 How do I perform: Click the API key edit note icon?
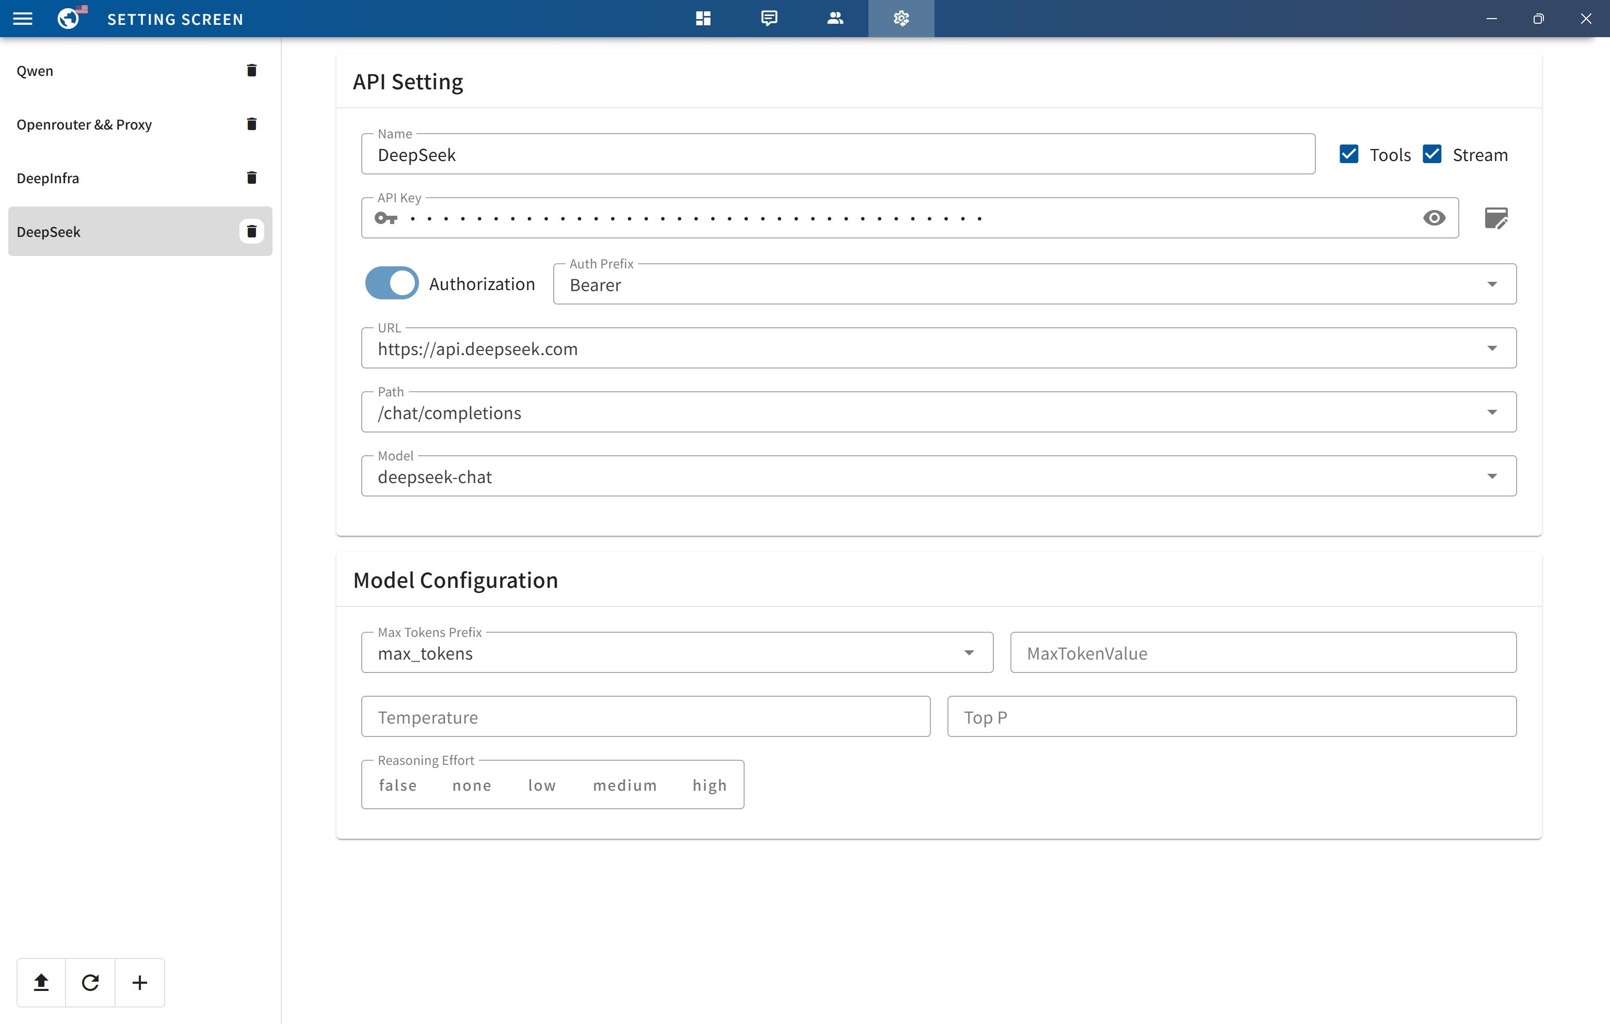click(x=1495, y=218)
